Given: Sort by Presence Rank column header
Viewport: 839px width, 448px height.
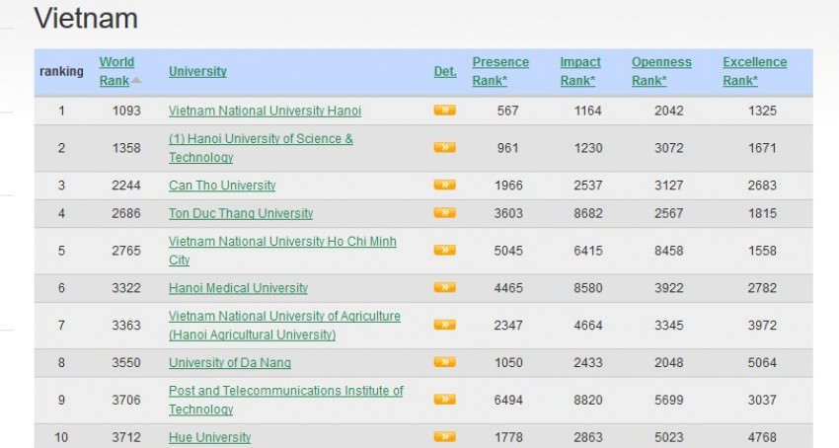Looking at the screenshot, I should [499, 71].
